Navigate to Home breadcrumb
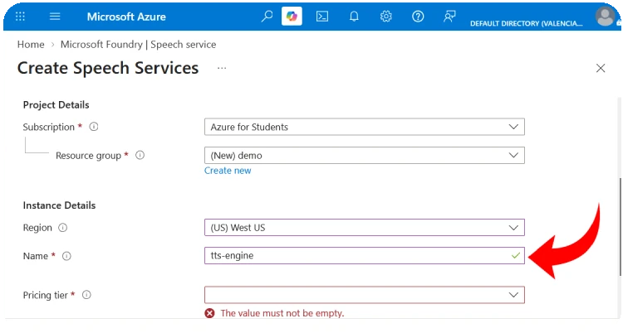 click(x=31, y=45)
